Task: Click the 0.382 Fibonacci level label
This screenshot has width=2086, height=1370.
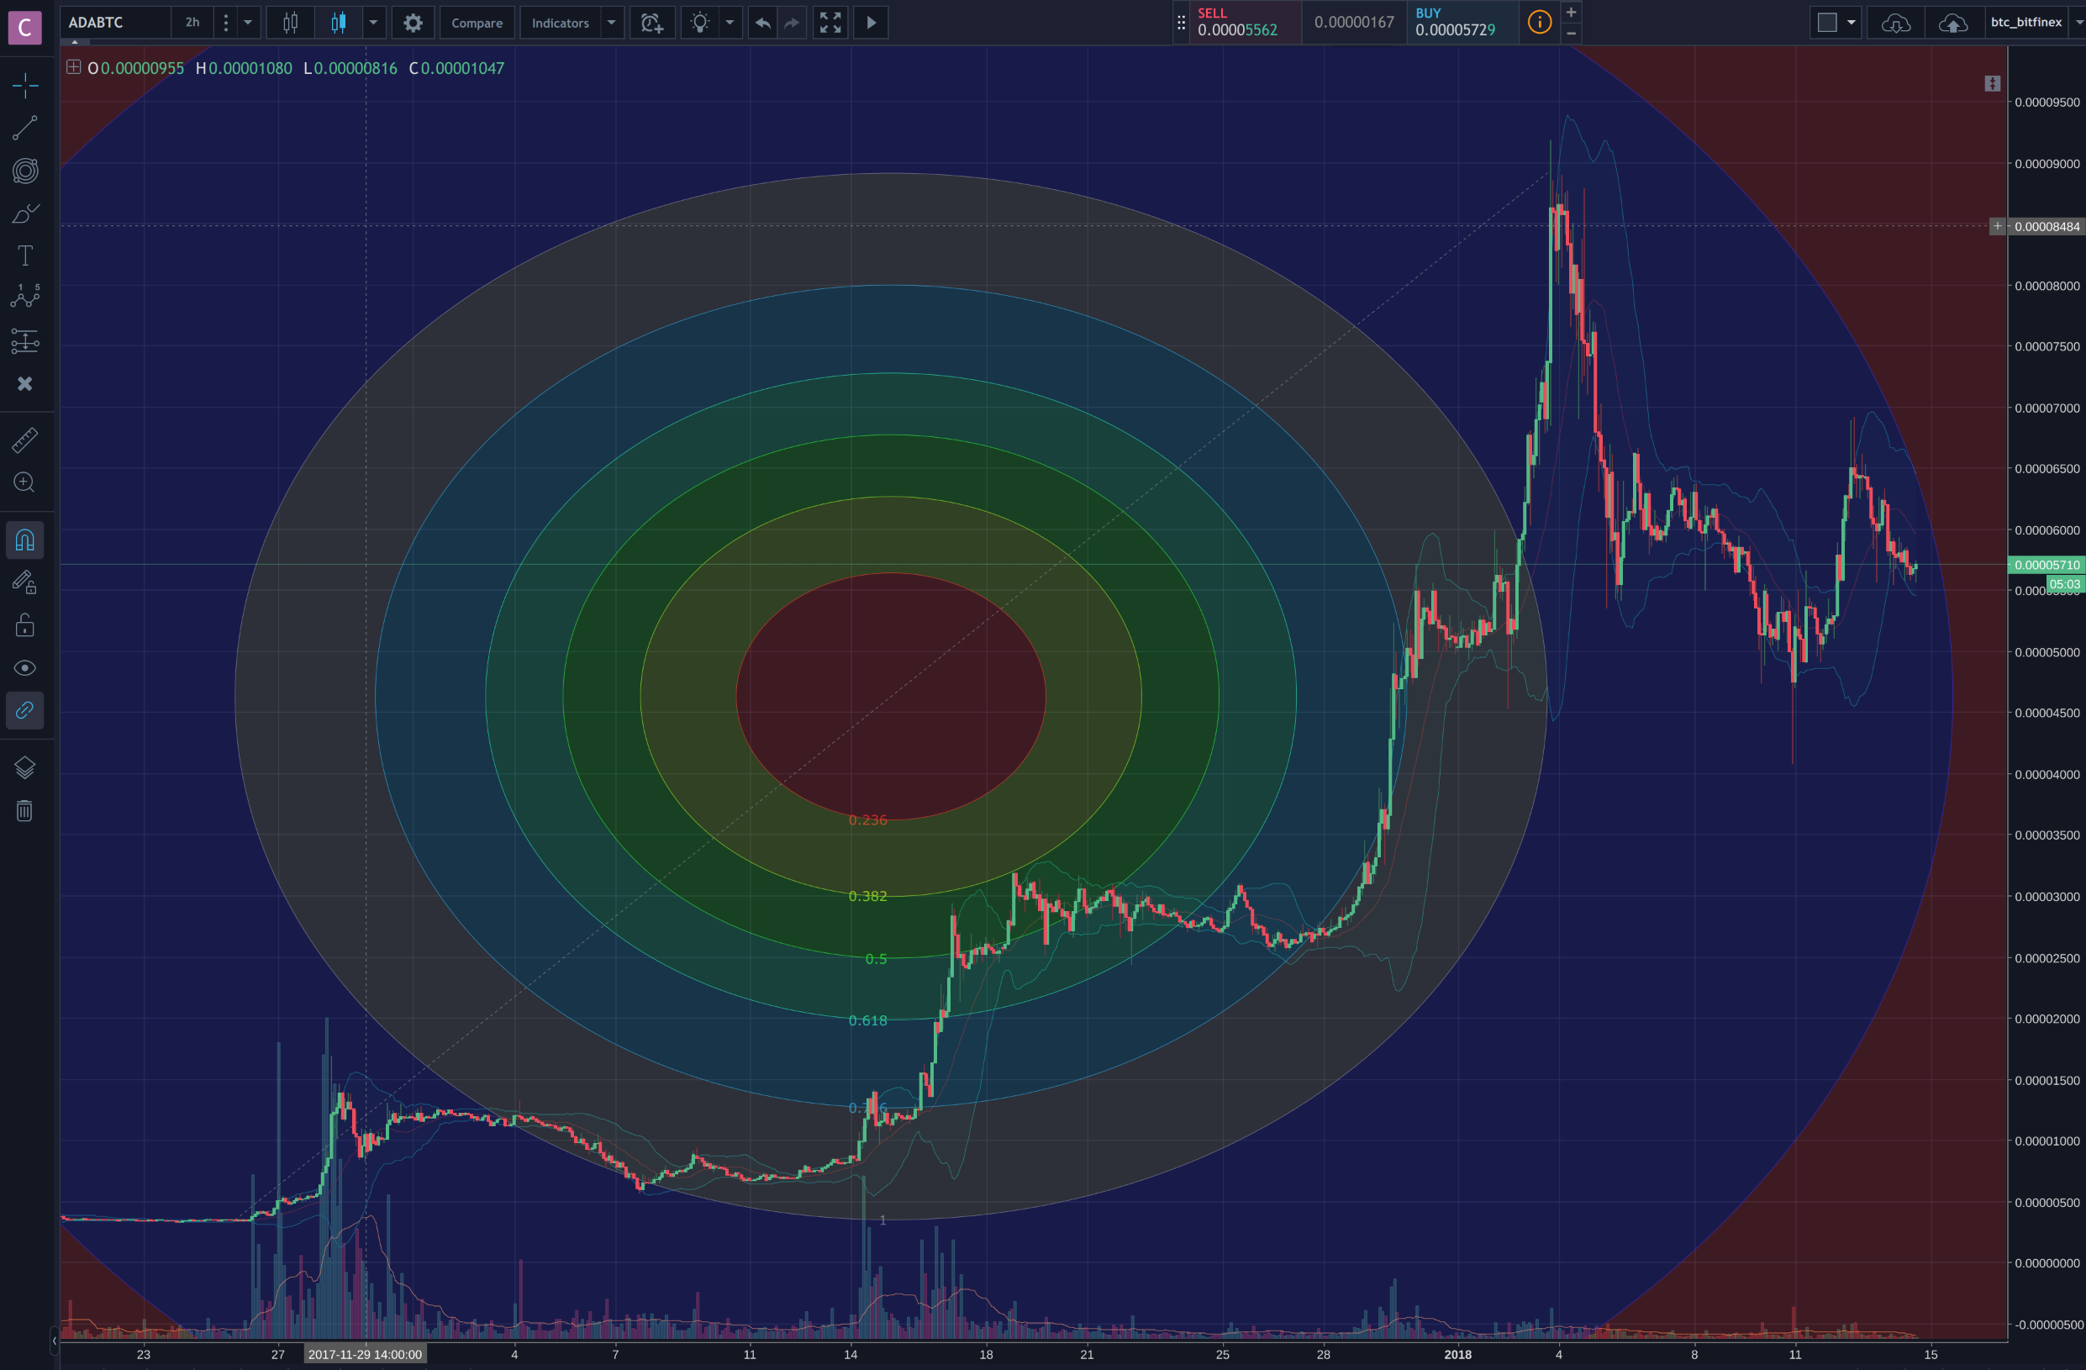Action: click(x=867, y=896)
